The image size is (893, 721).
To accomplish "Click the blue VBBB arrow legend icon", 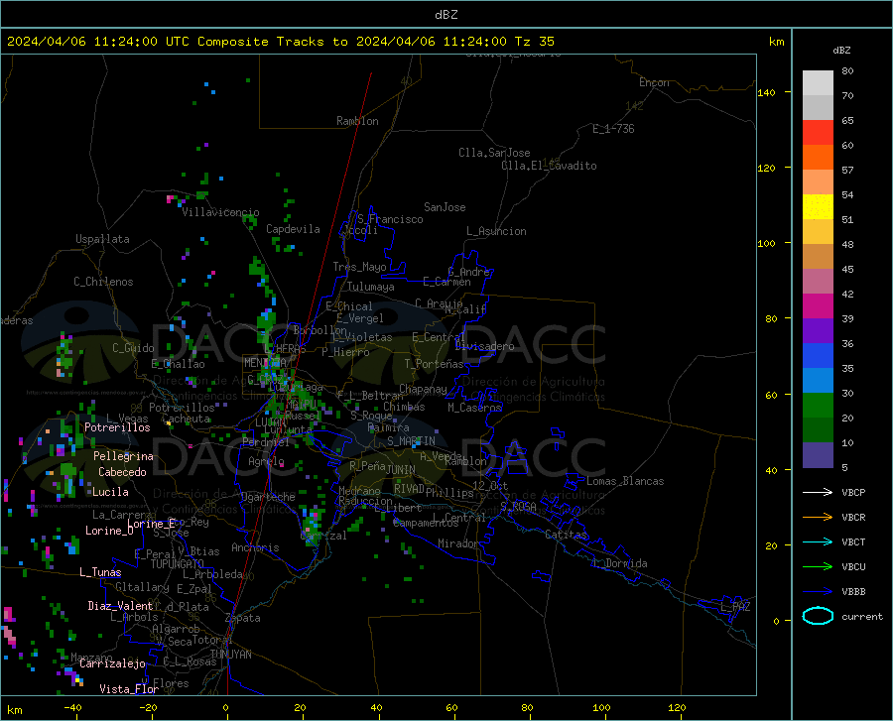I will pyautogui.click(x=818, y=591).
